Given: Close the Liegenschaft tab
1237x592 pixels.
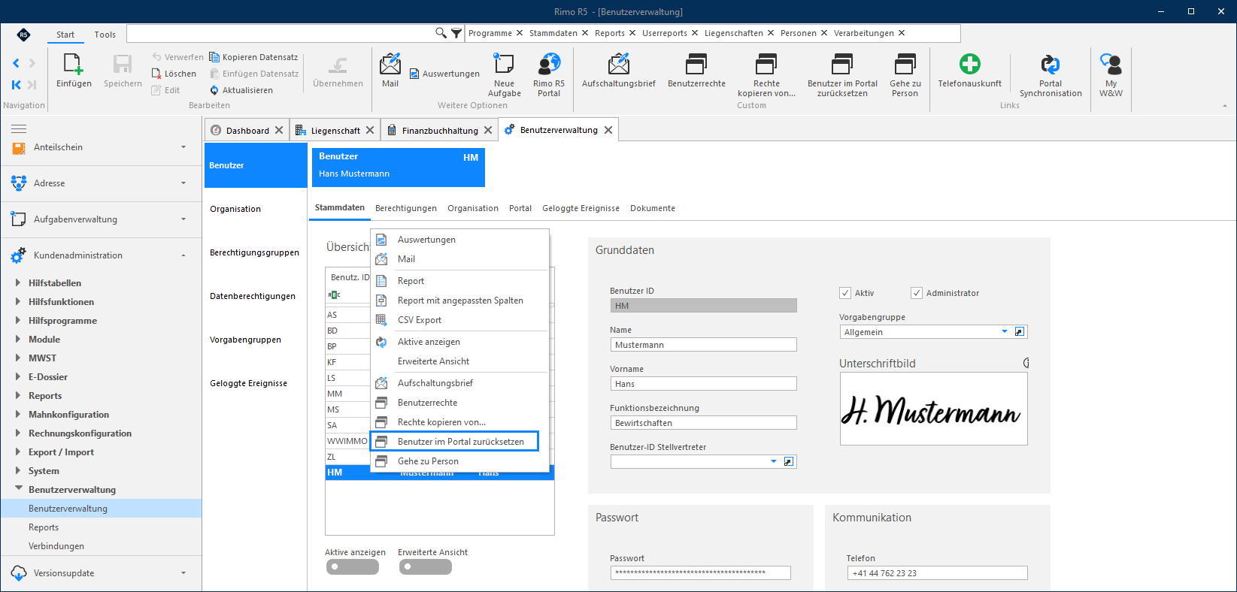Looking at the screenshot, I should (370, 131).
